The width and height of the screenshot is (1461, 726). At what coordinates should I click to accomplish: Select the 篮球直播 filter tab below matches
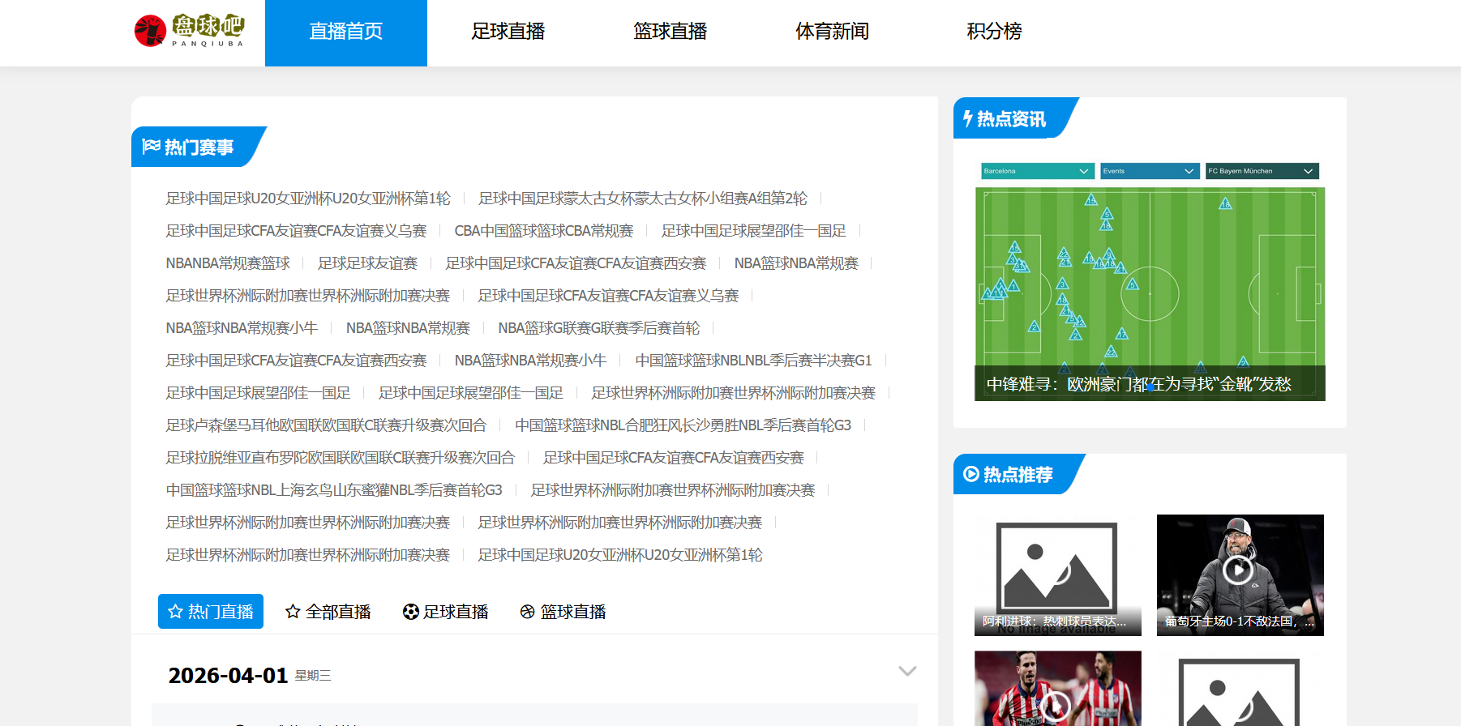pos(563,612)
